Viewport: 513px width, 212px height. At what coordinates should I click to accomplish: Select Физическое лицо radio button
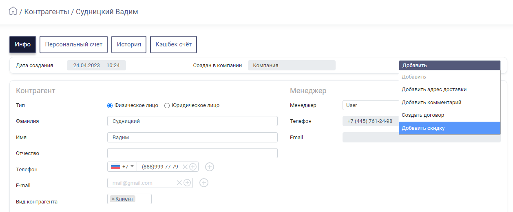click(110, 105)
